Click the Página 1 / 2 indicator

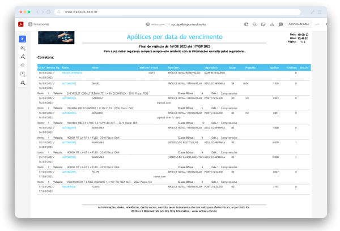296,41
